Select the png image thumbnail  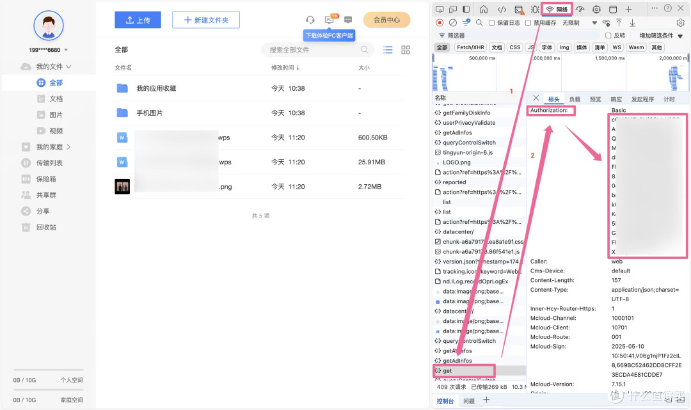coord(122,187)
